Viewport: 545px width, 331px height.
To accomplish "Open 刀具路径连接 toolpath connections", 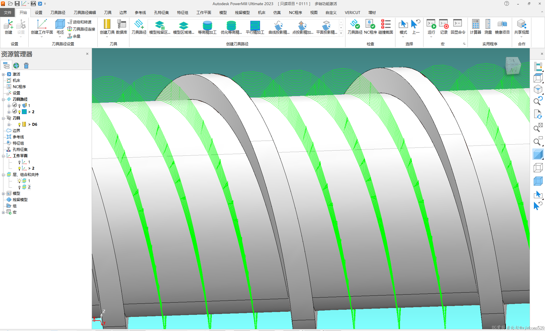I will click(81, 29).
